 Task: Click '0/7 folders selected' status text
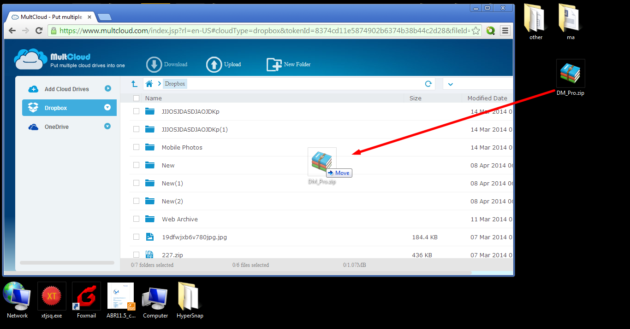click(152, 265)
